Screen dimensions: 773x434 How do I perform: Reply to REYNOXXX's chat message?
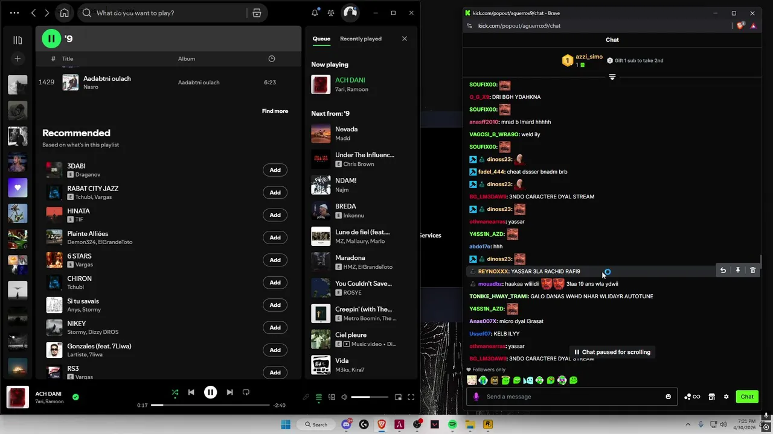click(x=723, y=271)
